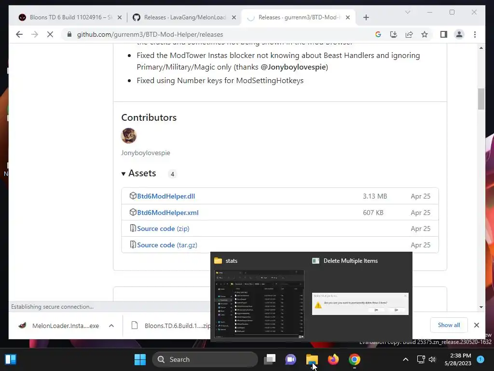The height and width of the screenshot is (371, 494).
Task: Click the package icon beside Btd6ModHelper.dll
Action: [133, 196]
